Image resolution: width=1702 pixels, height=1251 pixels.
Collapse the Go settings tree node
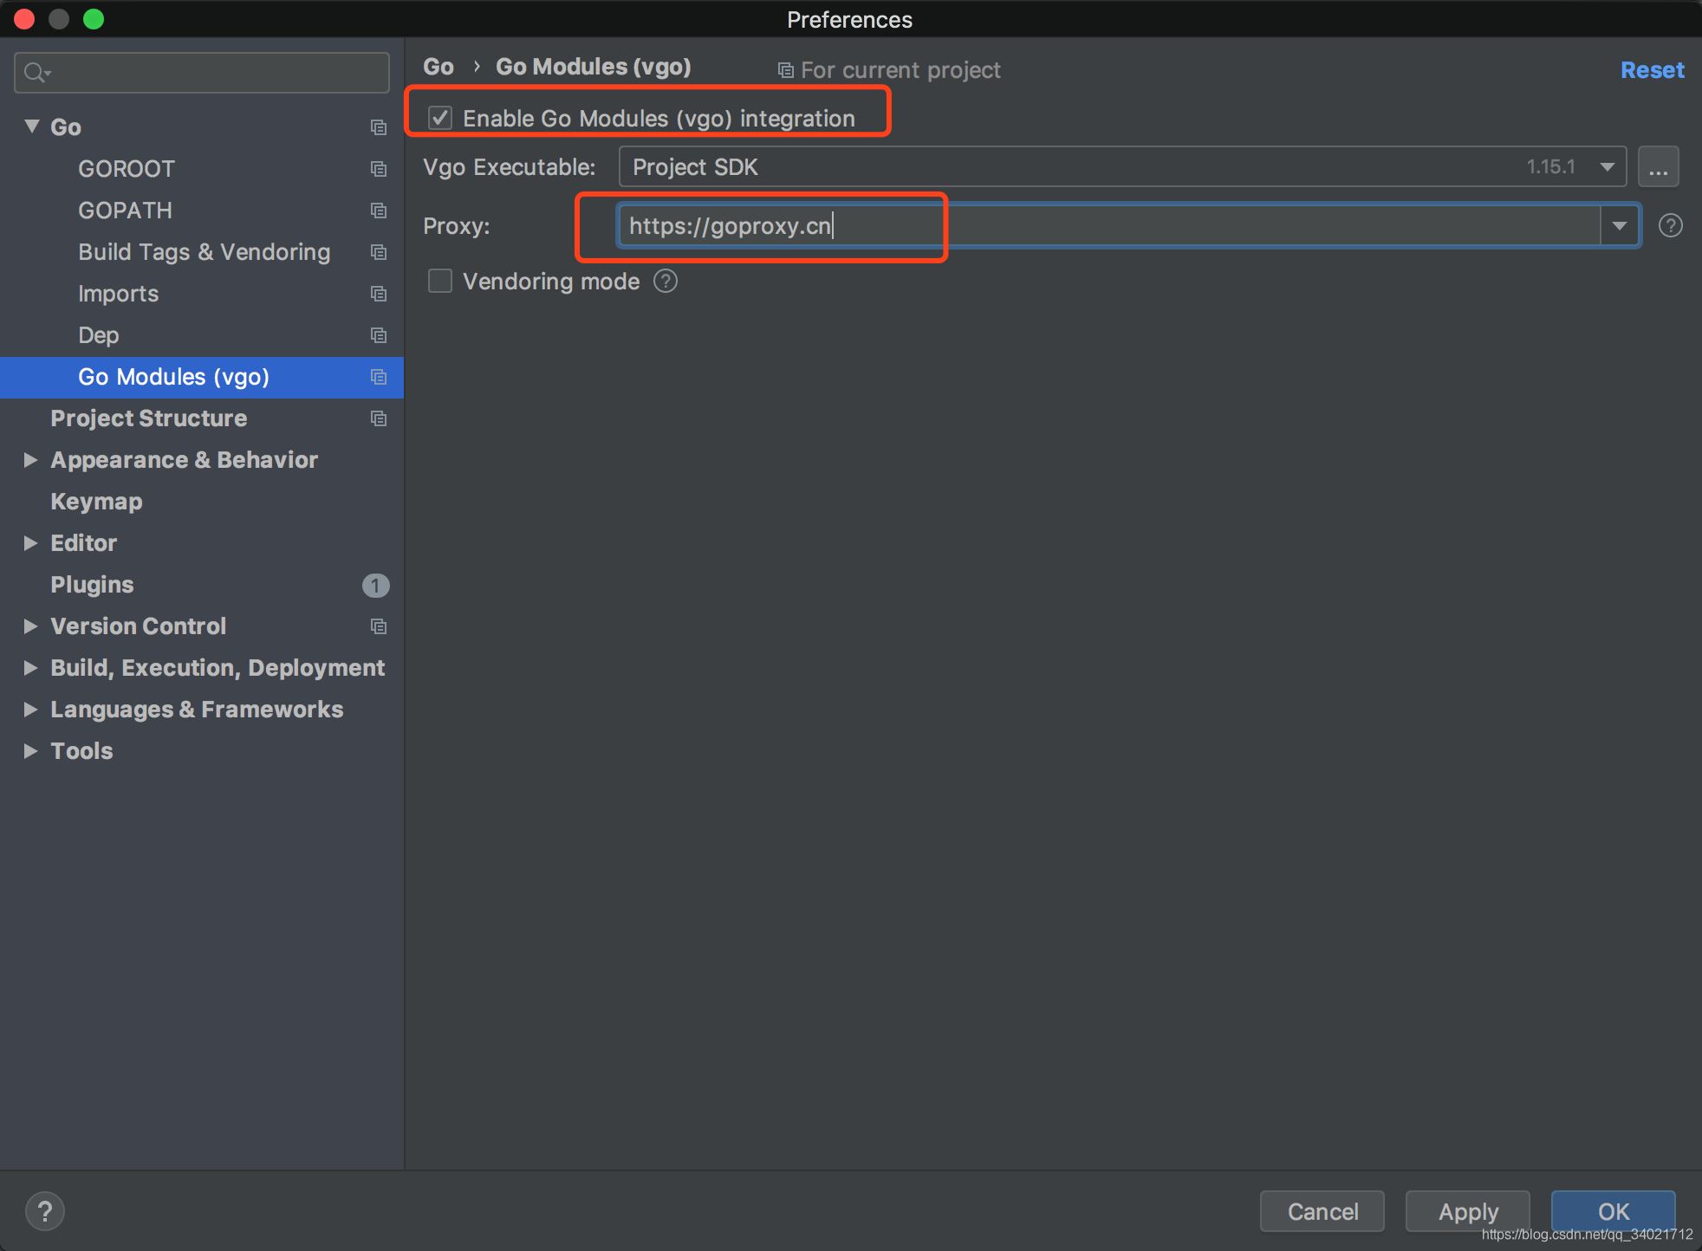tap(32, 126)
